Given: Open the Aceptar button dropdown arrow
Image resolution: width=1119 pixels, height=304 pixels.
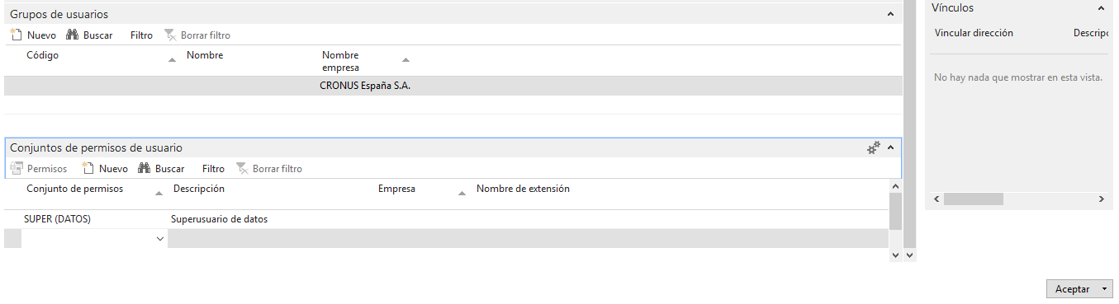Looking at the screenshot, I should (x=1105, y=289).
